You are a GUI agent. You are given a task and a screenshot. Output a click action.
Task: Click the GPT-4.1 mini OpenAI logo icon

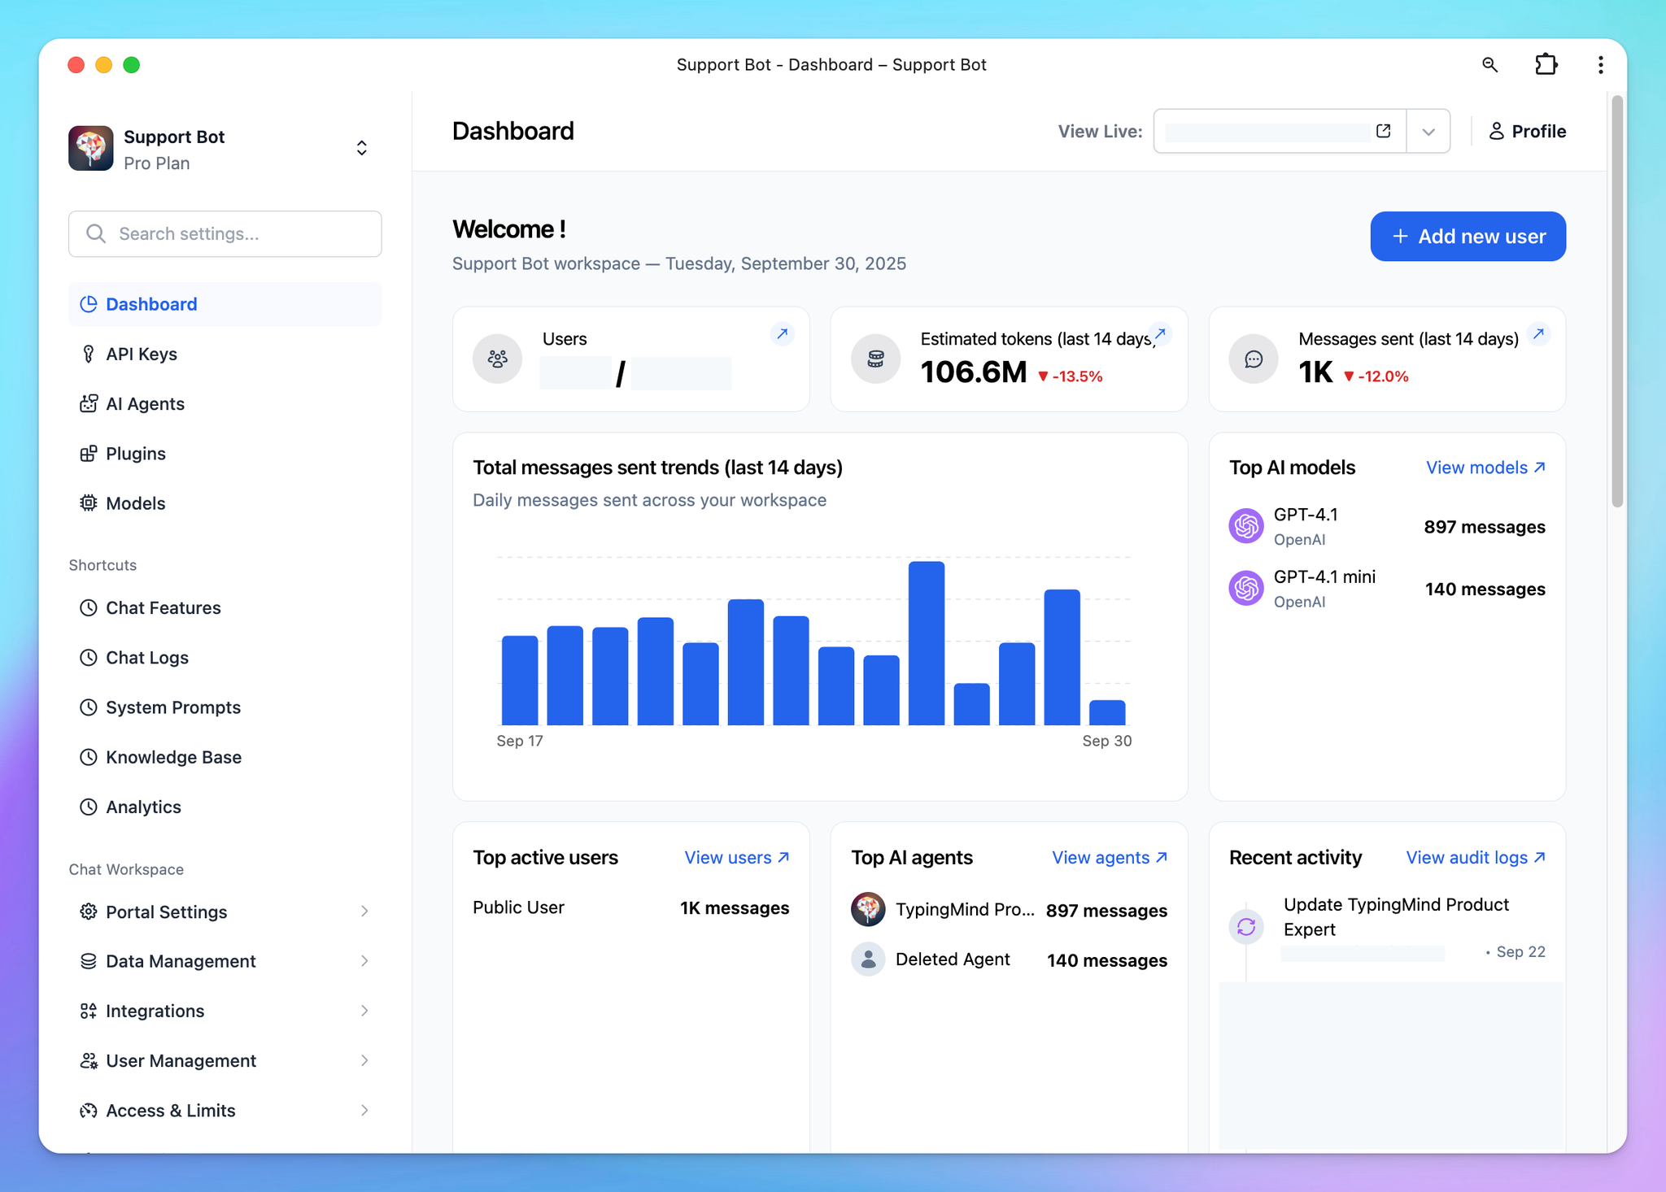click(x=1245, y=588)
